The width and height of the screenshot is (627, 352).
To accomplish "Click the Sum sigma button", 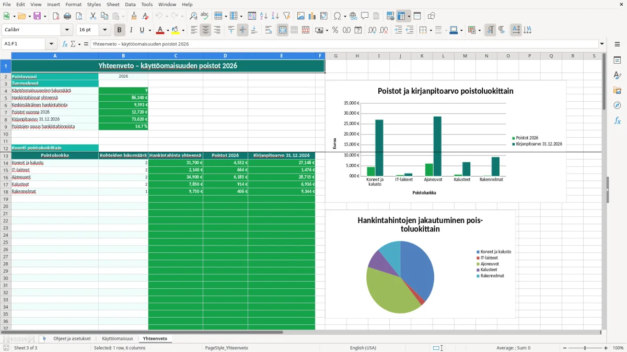I will [x=73, y=44].
